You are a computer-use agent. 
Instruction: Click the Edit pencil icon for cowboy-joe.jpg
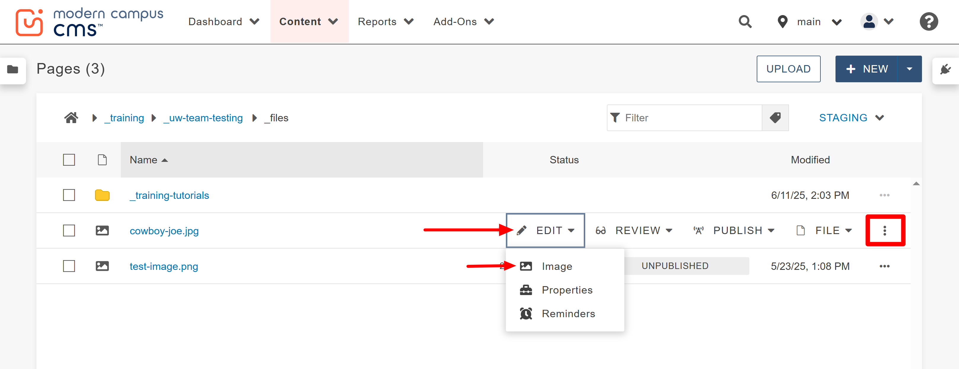[x=522, y=230]
